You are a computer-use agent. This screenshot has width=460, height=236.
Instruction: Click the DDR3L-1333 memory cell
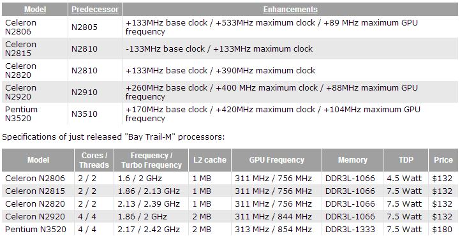coord(350,229)
